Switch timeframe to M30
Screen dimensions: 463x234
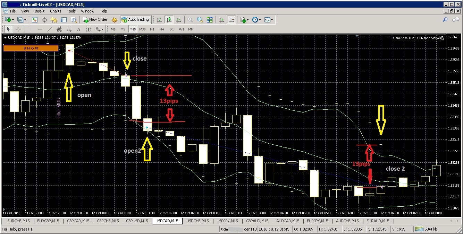pos(142,29)
